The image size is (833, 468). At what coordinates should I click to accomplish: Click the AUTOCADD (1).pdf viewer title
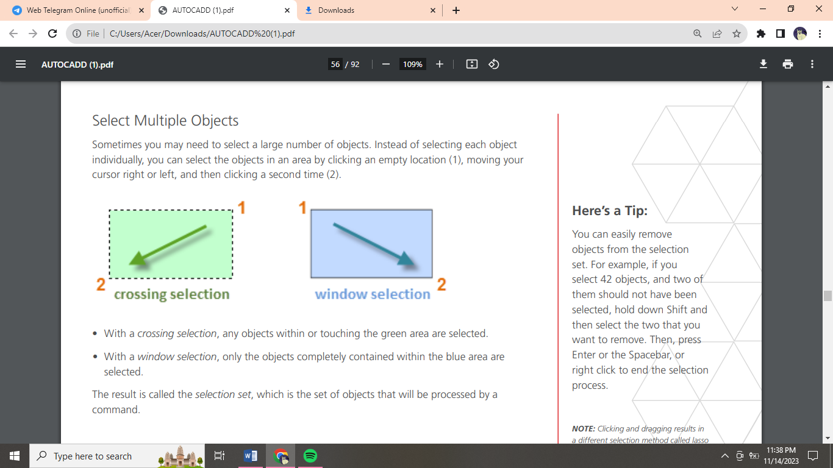click(x=77, y=64)
